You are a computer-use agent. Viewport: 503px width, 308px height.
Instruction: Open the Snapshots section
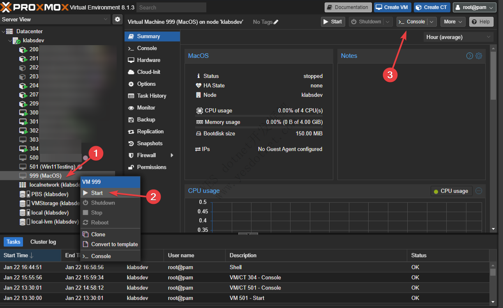point(150,143)
